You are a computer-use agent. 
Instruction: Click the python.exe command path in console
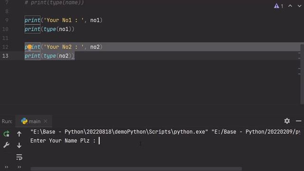coord(119,132)
